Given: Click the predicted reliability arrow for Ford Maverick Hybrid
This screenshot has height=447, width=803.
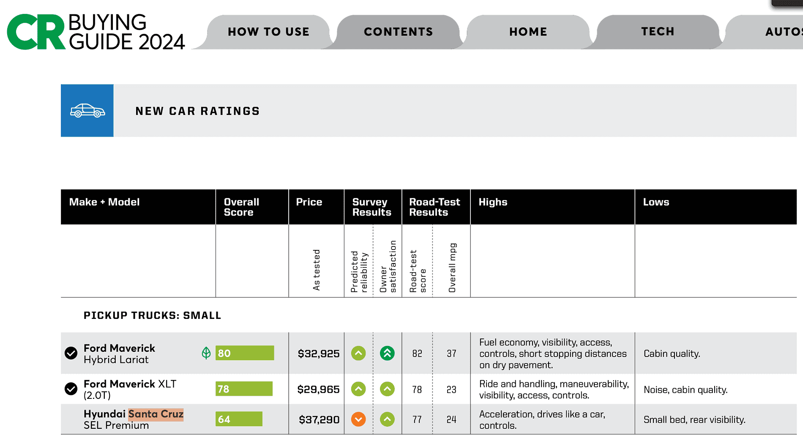Looking at the screenshot, I should 358,353.
